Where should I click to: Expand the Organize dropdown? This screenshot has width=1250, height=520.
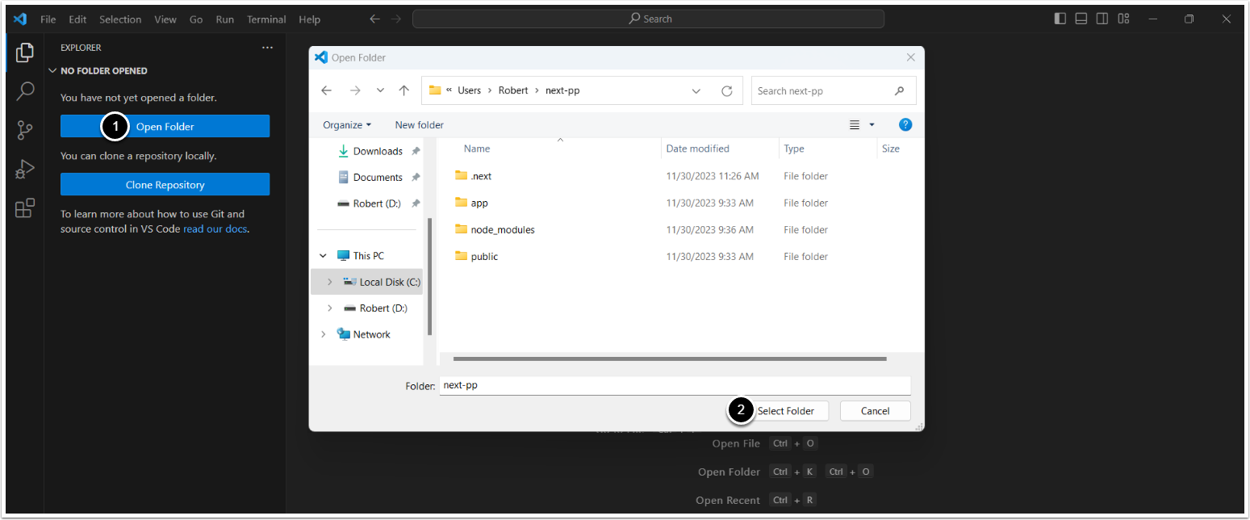pyautogui.click(x=347, y=125)
